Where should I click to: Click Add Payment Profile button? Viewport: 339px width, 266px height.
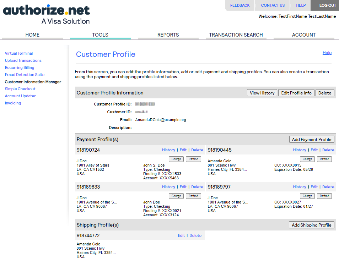tap(311, 140)
